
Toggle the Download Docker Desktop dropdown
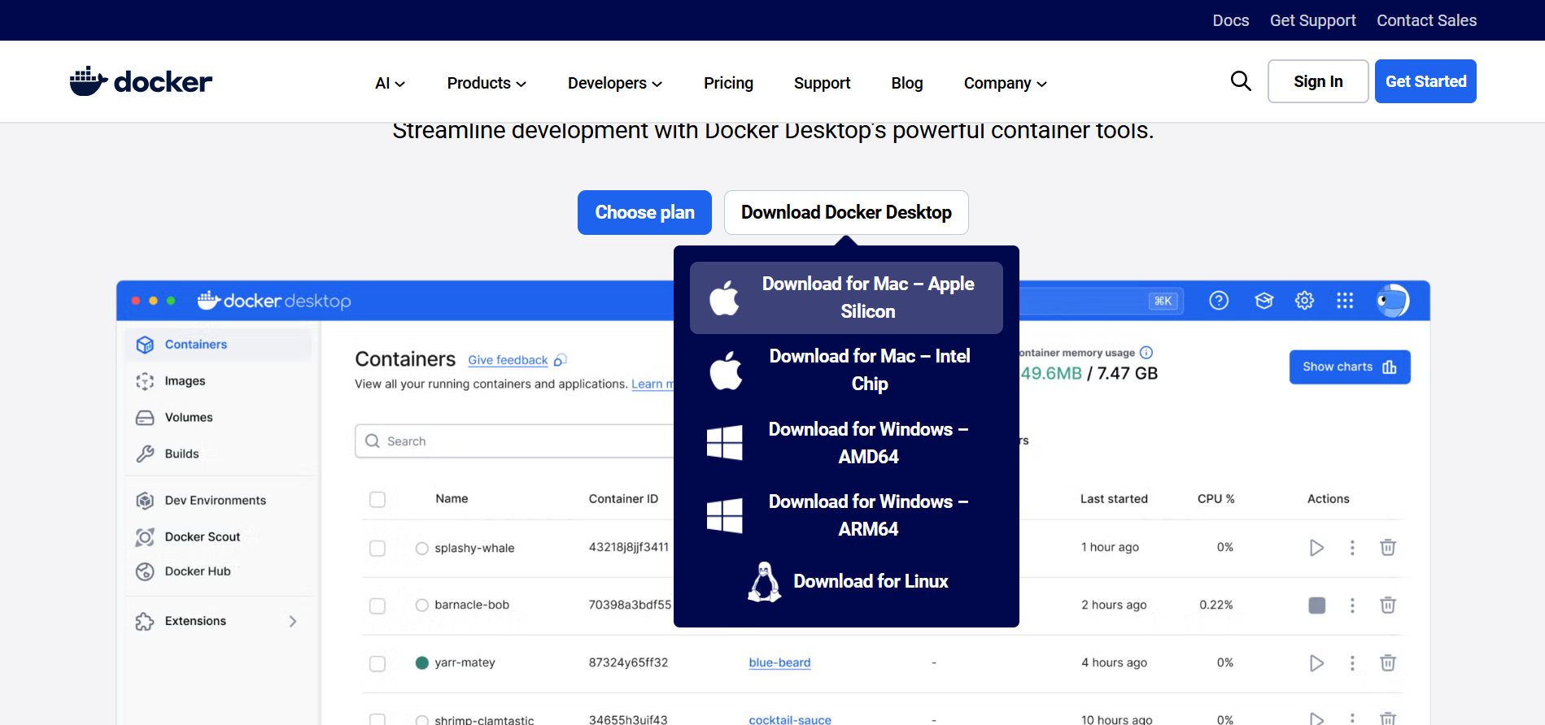click(x=846, y=212)
